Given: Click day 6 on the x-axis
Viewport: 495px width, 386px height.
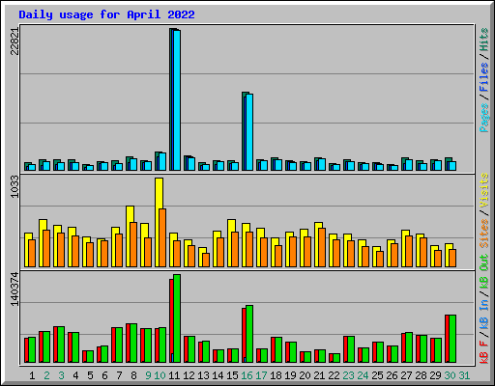Looking at the screenshot, I should 104,375.
